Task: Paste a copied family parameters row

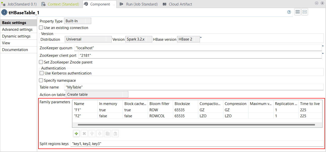Action: (x=115, y=133)
